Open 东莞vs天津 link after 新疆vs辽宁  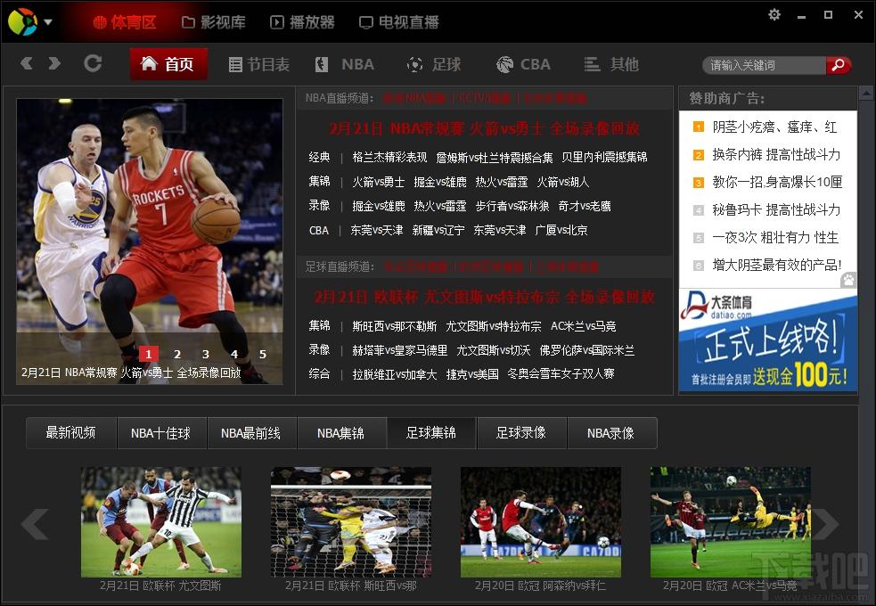[x=499, y=230]
